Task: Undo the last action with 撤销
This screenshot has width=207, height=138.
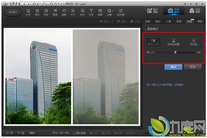Action: [x=105, y=21]
